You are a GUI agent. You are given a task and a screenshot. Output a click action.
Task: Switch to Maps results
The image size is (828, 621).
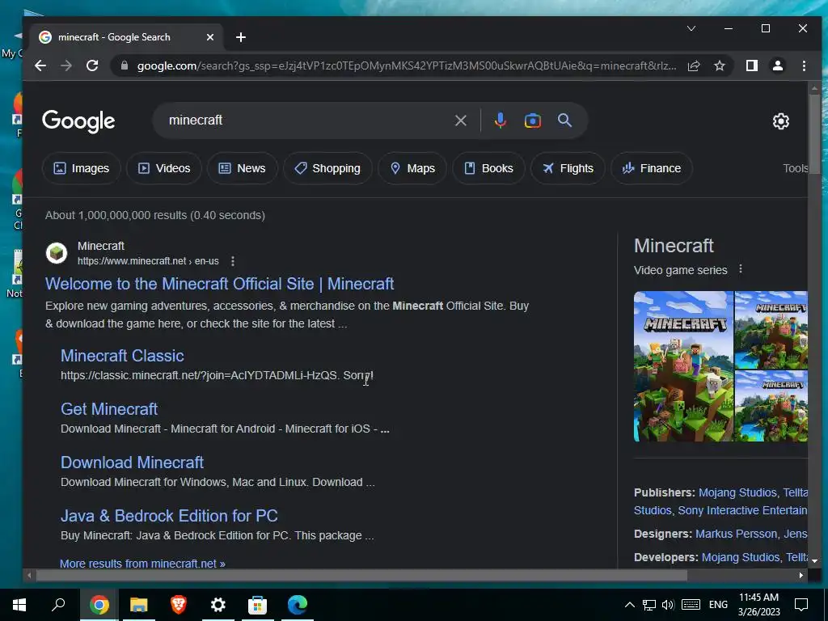tap(412, 168)
